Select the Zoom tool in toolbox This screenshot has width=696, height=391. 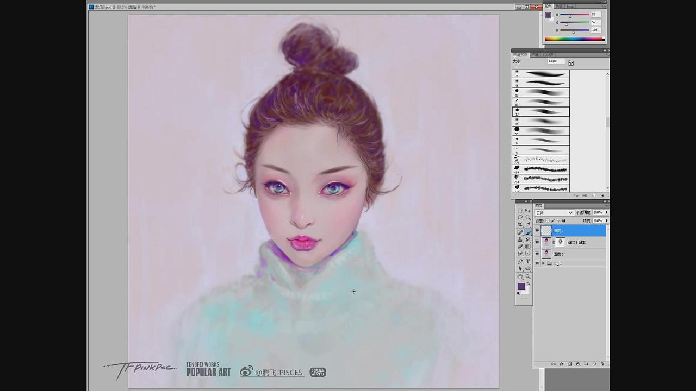pyautogui.click(x=528, y=276)
